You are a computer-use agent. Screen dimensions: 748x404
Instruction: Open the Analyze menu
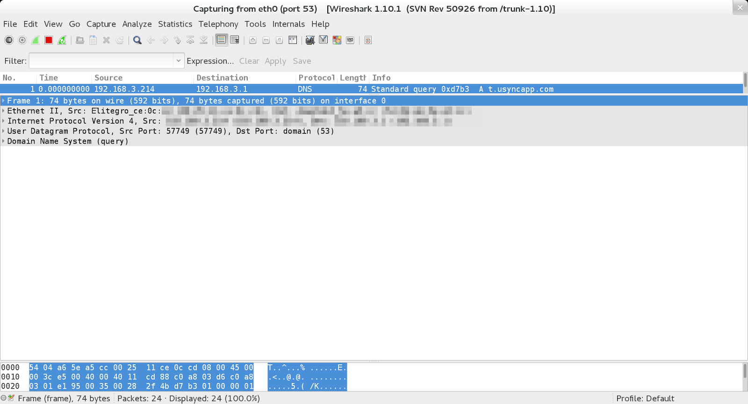pyautogui.click(x=137, y=24)
